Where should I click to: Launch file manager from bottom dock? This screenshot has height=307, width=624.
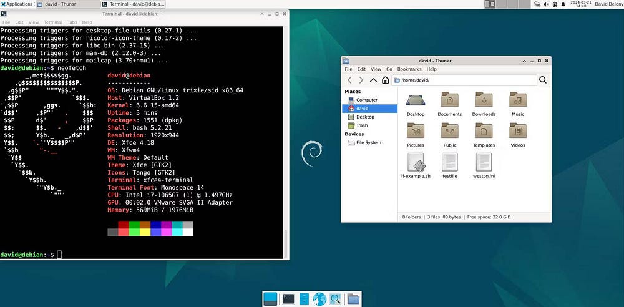[x=304, y=299]
